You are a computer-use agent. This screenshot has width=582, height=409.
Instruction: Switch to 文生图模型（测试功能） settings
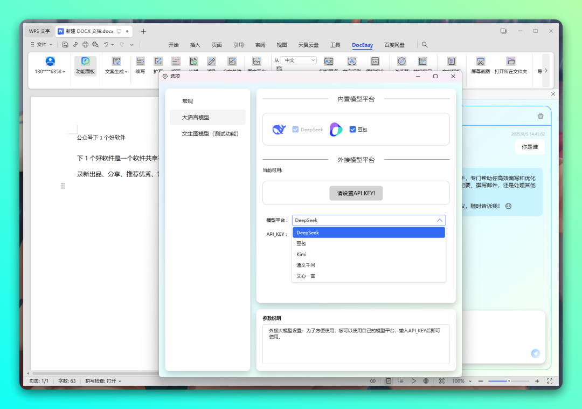coord(210,133)
